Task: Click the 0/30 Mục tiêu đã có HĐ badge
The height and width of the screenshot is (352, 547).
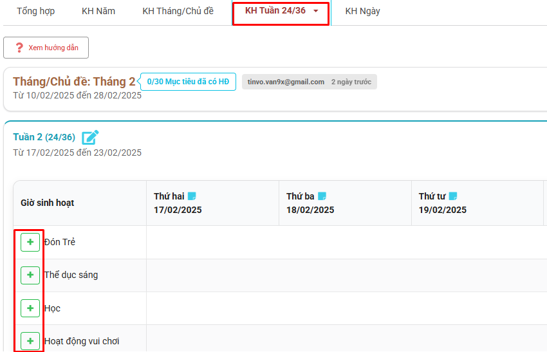Action: click(x=188, y=82)
